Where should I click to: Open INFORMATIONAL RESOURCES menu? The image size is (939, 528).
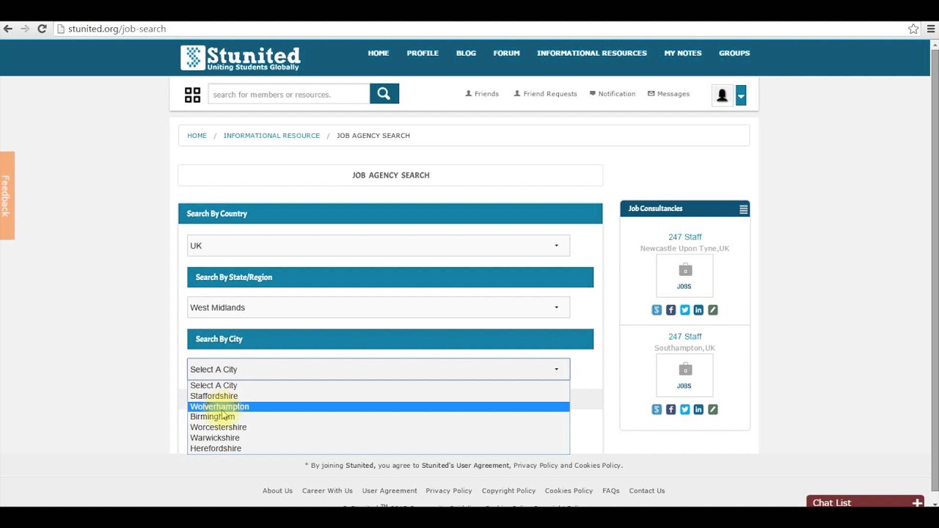click(592, 53)
